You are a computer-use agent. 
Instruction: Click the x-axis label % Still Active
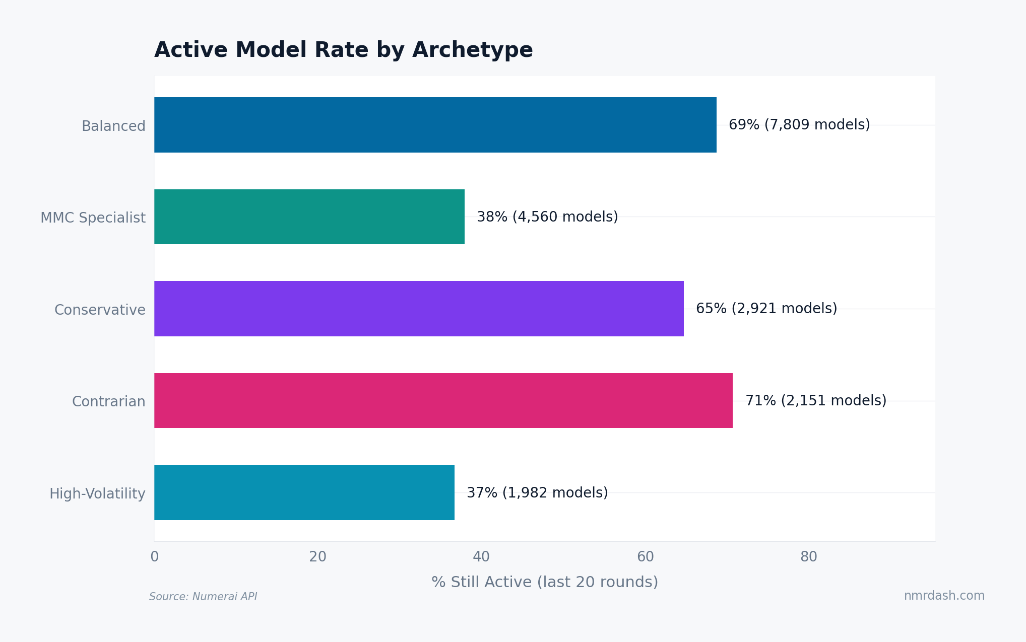[544, 582]
